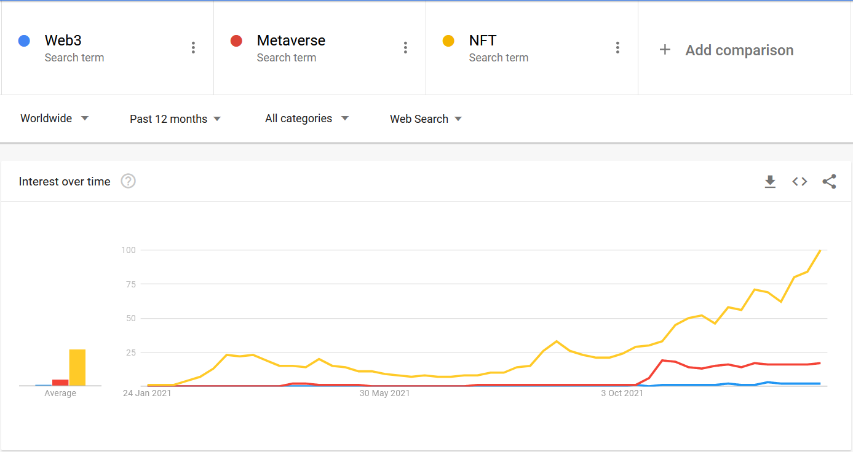The image size is (853, 452).
Task: Edit the NFT search term
Action: [x=483, y=41]
